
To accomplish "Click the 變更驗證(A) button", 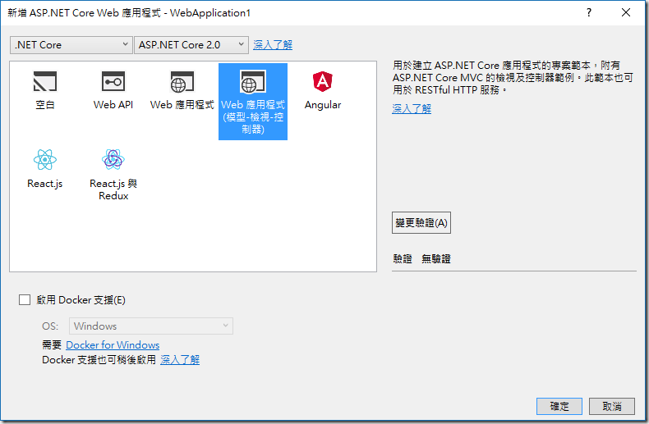I will click(421, 223).
